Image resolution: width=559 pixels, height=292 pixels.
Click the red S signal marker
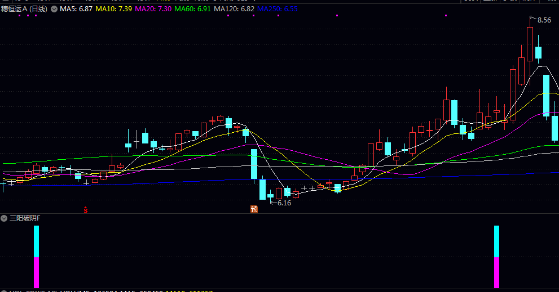point(86,210)
